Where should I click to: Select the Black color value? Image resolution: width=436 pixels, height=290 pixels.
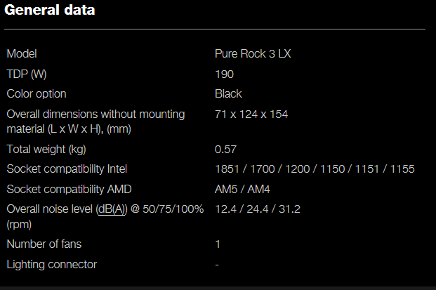(x=228, y=94)
